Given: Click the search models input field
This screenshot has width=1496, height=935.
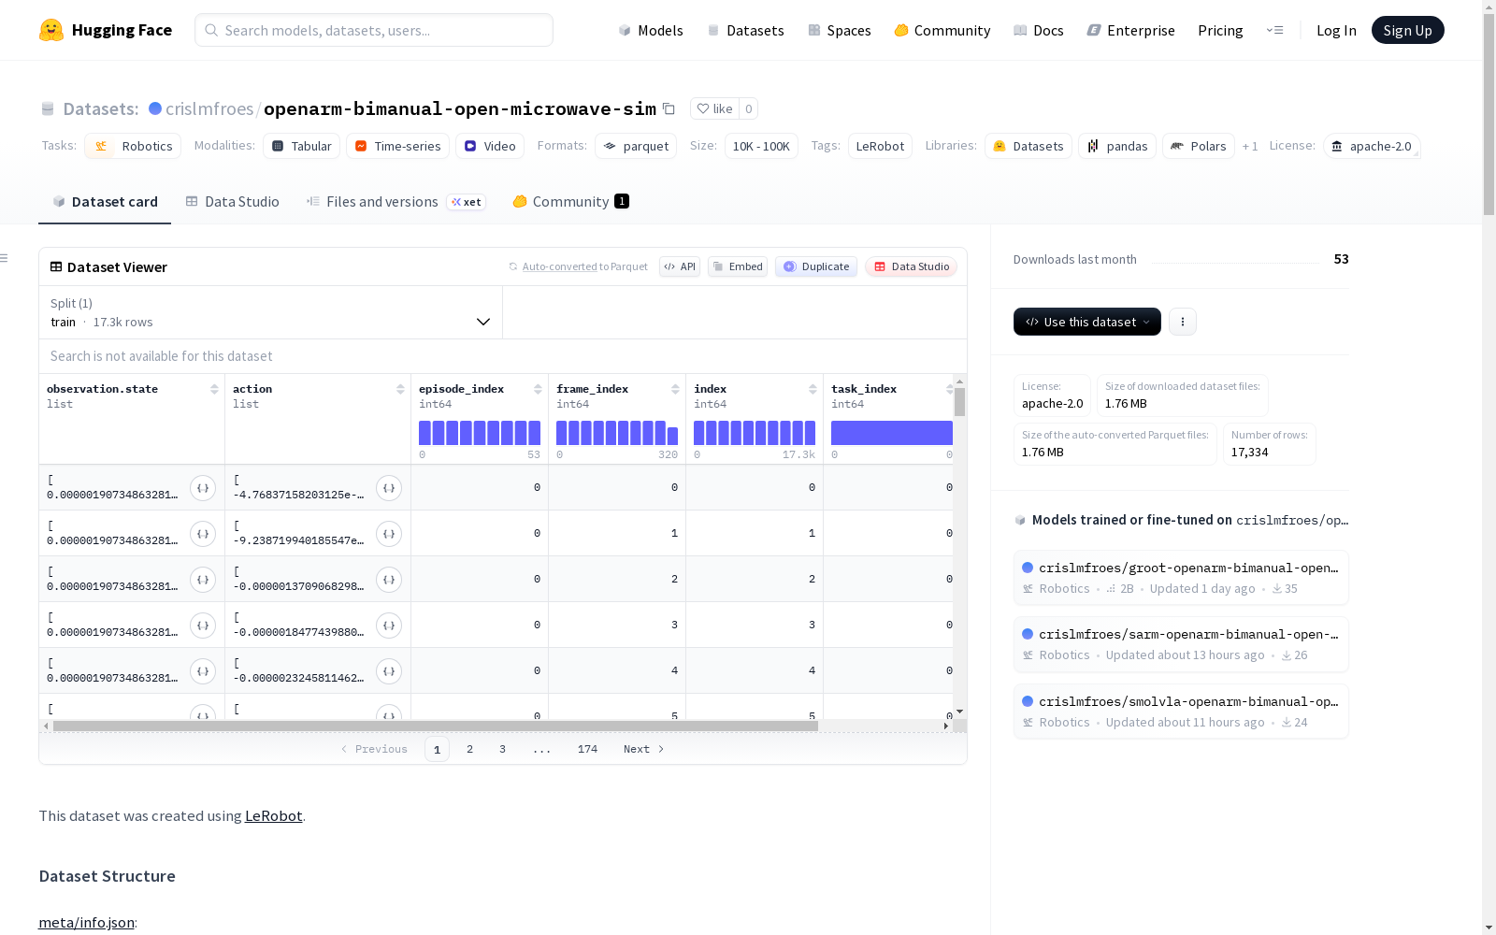Looking at the screenshot, I should [374, 30].
